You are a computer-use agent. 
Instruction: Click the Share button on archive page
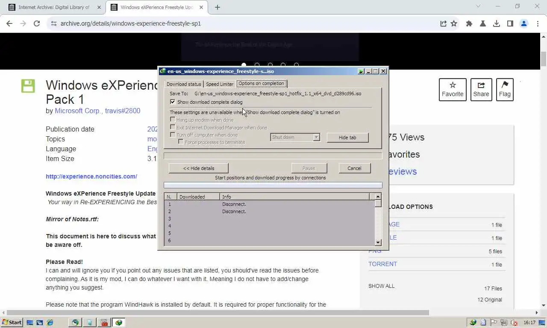click(x=481, y=90)
